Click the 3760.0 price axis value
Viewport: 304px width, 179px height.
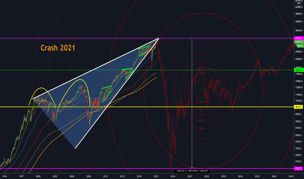pos(299,161)
